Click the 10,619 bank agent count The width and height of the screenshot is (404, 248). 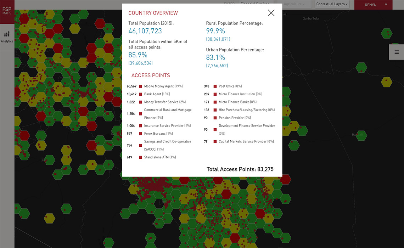click(131, 94)
